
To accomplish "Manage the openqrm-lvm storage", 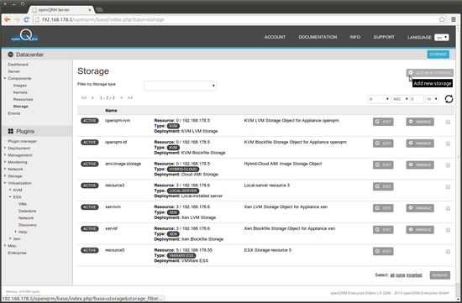I will point(420,122).
